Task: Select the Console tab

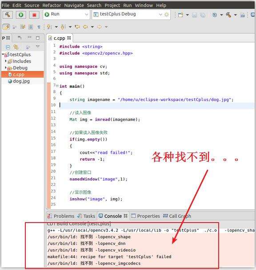Action: pyautogui.click(x=110, y=216)
